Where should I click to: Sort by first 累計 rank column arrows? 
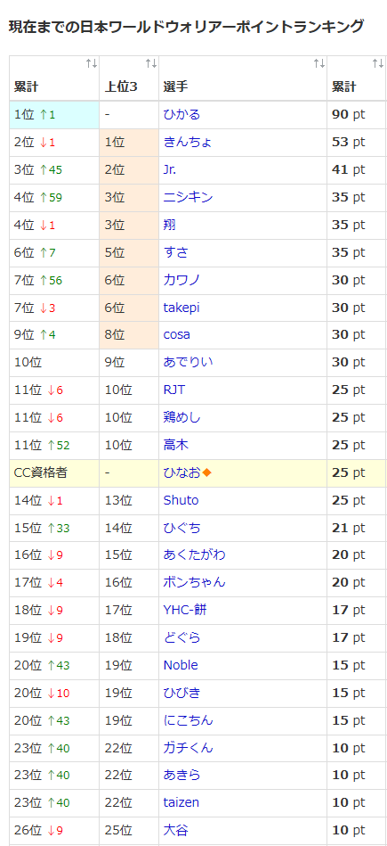click(92, 63)
